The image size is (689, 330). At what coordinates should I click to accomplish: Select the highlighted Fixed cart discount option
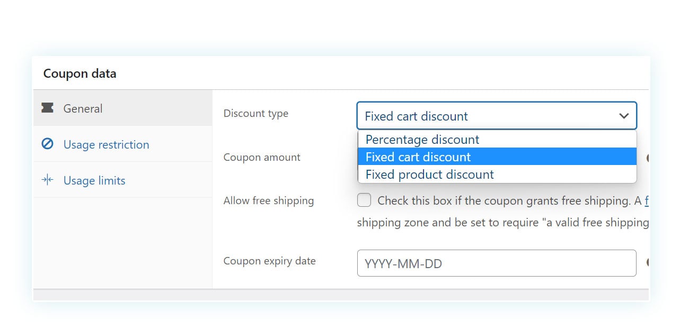(418, 157)
